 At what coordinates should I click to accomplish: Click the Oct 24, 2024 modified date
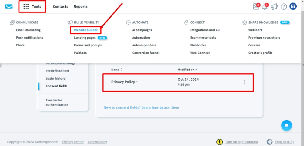188,80
